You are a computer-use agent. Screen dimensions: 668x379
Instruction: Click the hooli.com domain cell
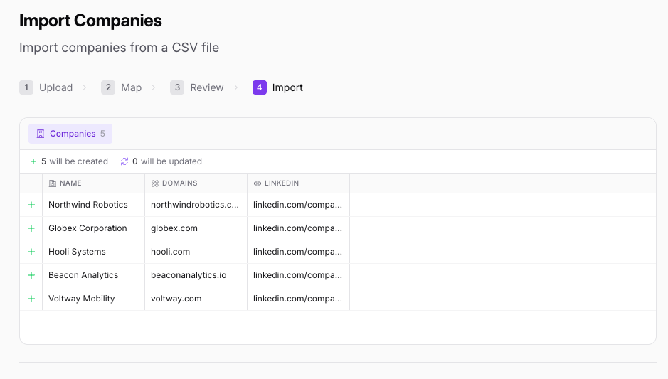[x=196, y=252]
